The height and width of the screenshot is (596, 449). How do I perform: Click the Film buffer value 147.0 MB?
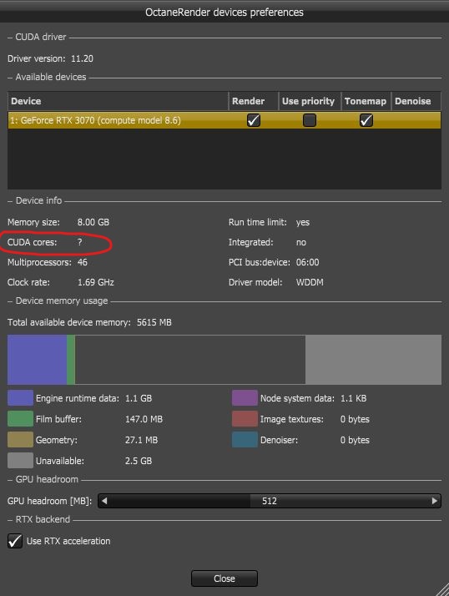click(x=144, y=419)
